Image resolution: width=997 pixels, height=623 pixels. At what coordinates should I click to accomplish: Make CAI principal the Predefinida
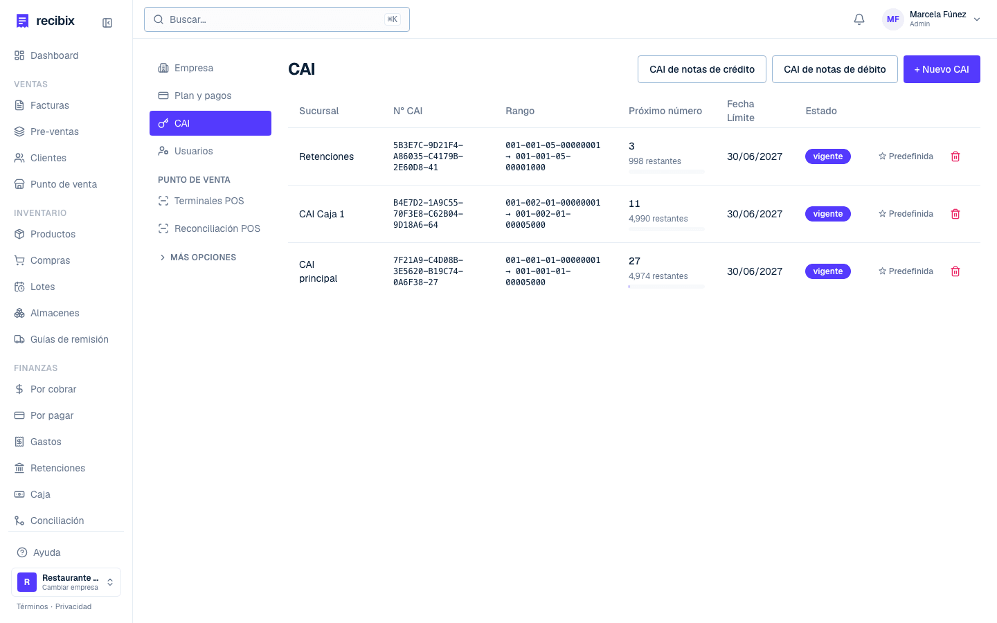point(906,271)
